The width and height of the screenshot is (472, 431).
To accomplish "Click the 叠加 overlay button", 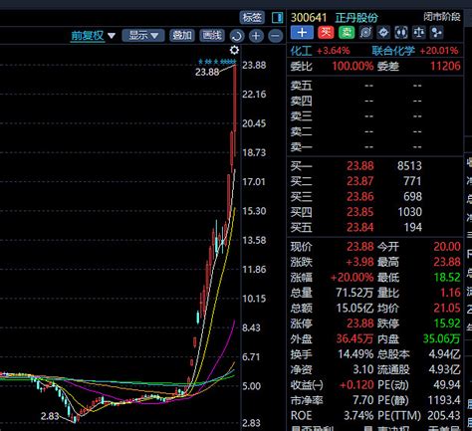I will (182, 35).
